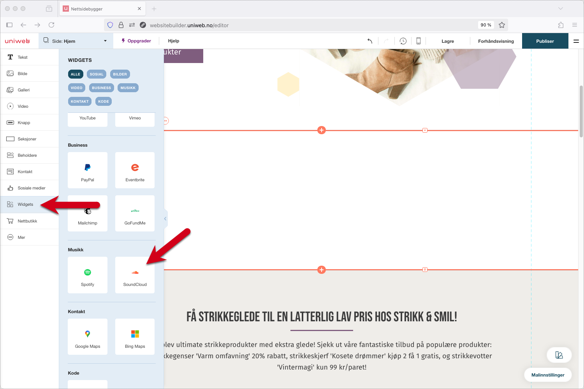Open the Bilde element option

click(30, 74)
